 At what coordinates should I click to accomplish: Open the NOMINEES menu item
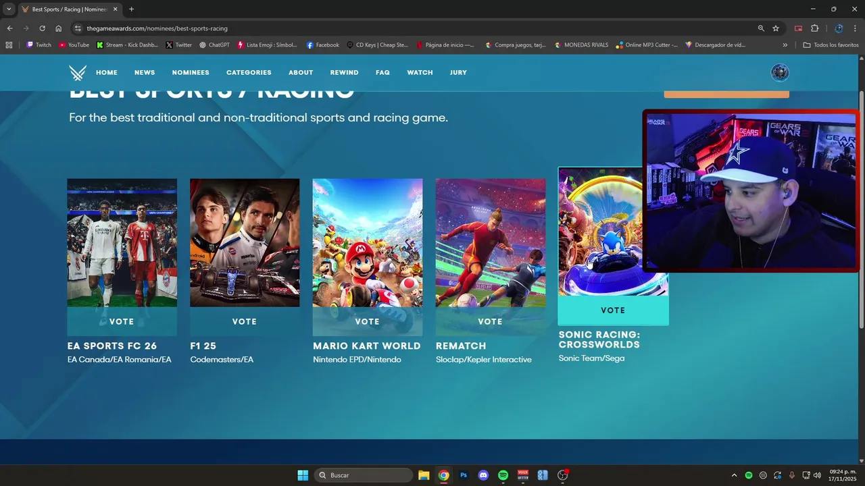pos(191,73)
